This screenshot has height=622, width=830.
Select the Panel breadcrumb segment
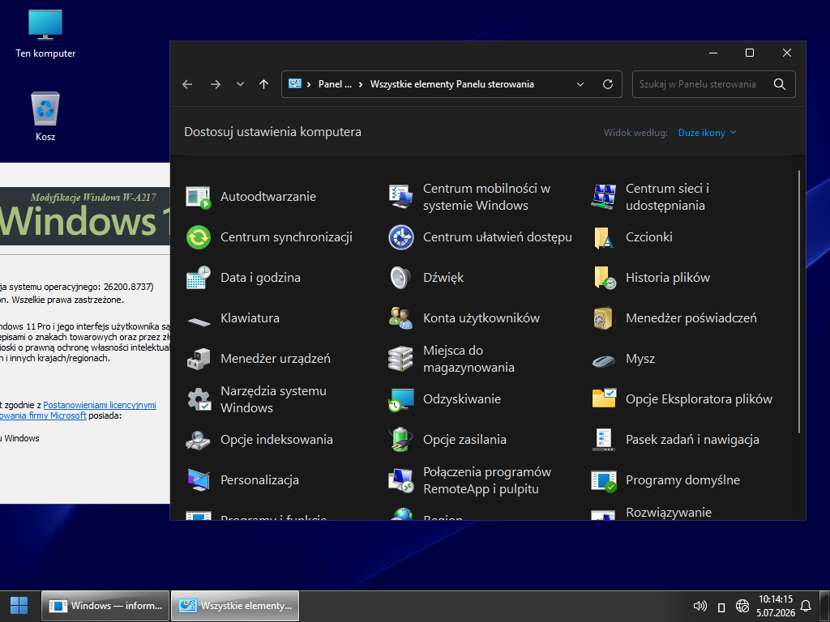335,84
